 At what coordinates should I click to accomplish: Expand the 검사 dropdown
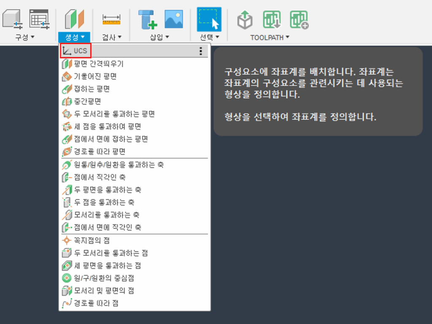[112, 38]
